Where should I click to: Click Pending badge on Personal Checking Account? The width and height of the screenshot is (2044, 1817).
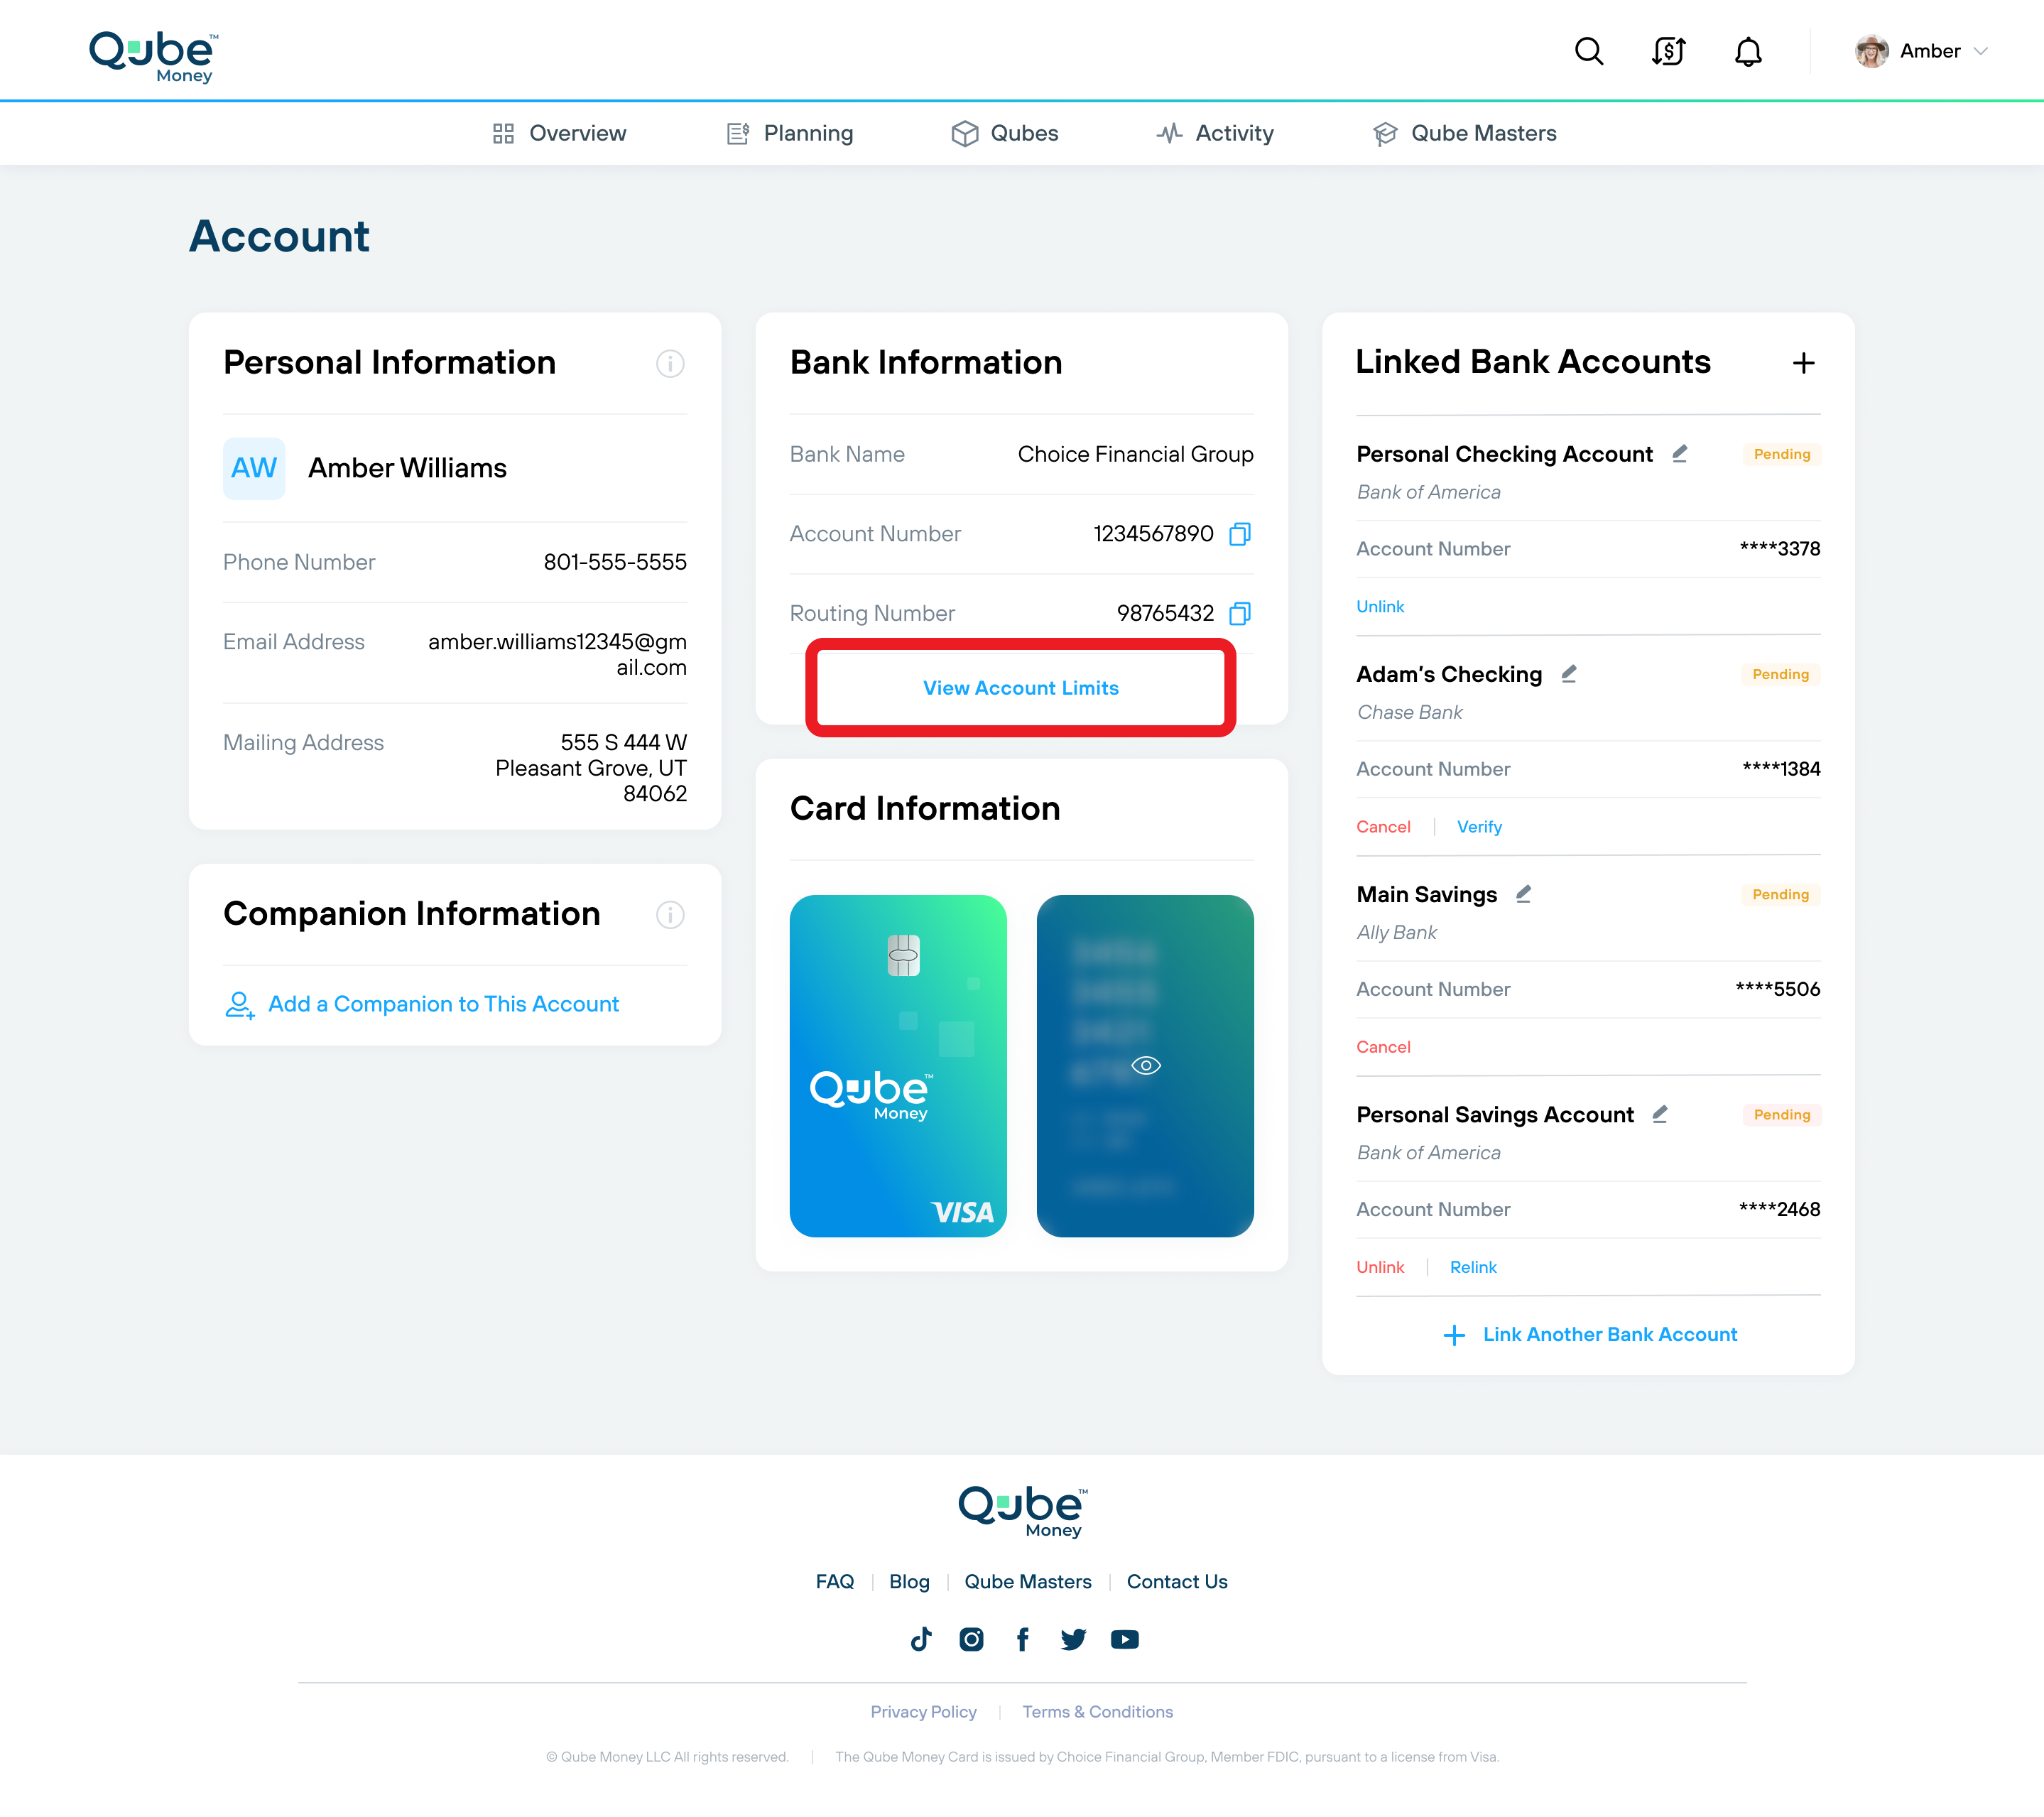click(1782, 454)
